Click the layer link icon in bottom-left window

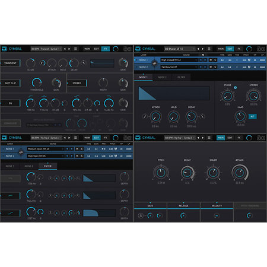pyautogui.click(x=21, y=152)
